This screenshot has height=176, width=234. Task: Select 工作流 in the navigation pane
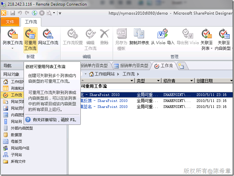(13, 95)
